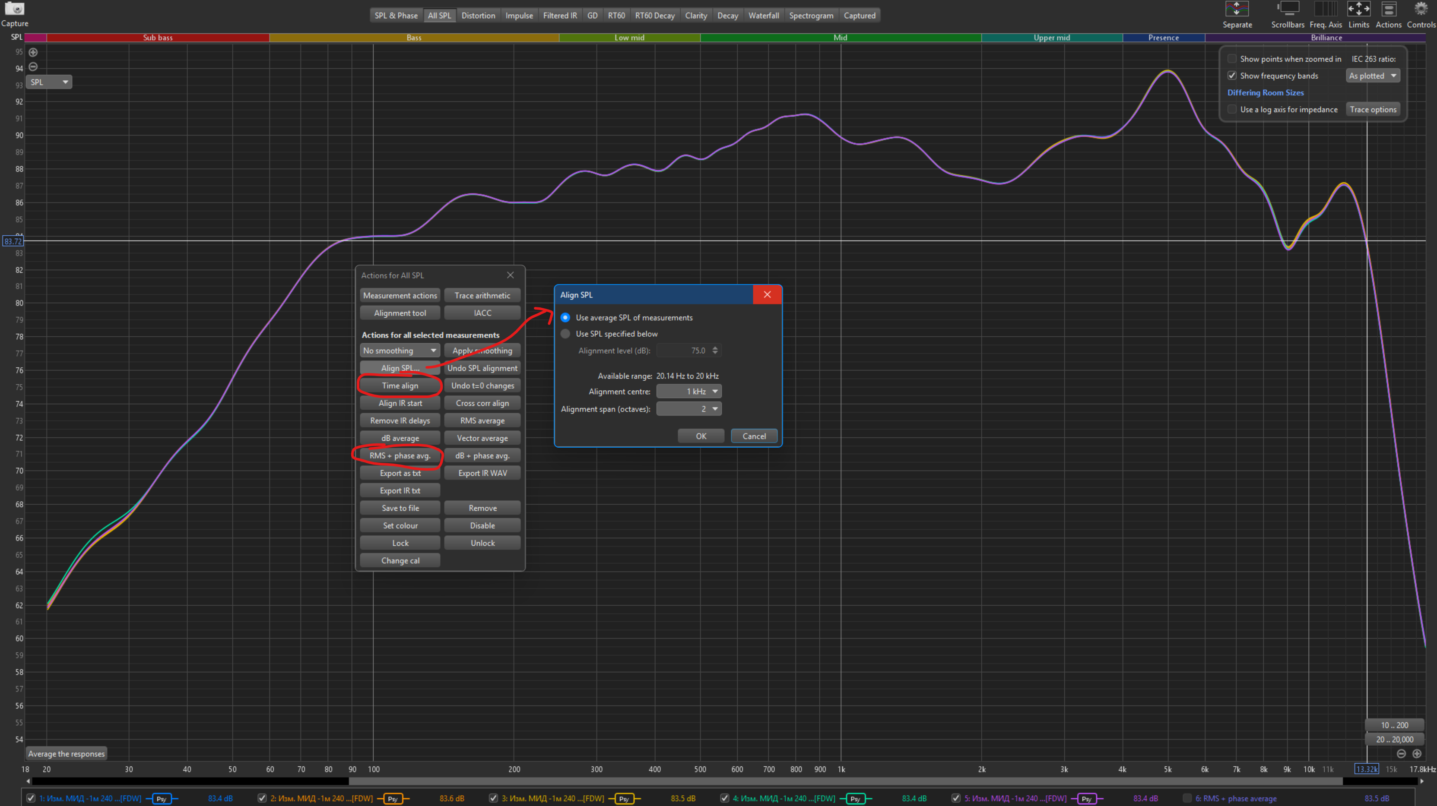Open the SPL axis type dropdown
The height and width of the screenshot is (806, 1437).
(x=49, y=82)
